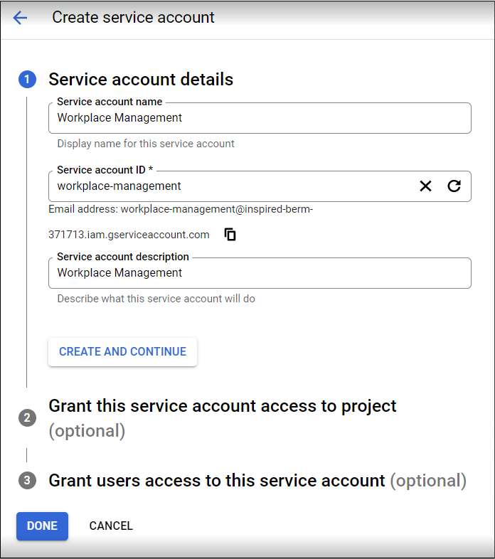
Task: Click the Service account description field
Action: (260, 273)
